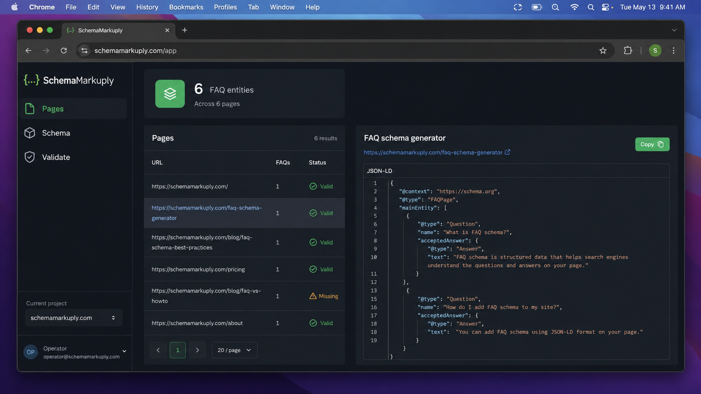Click the site information icon in address bar
Screen dimensions: 701x394
pos(84,51)
